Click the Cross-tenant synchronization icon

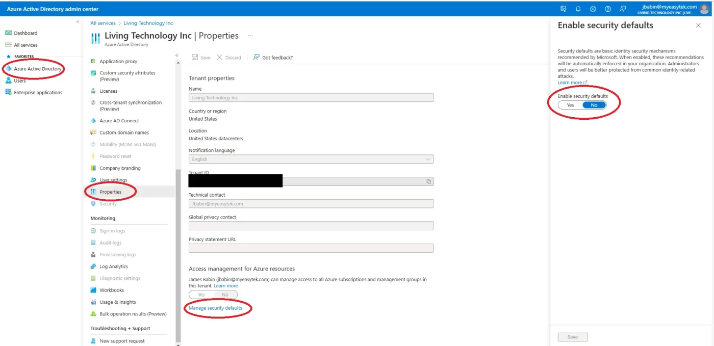(x=93, y=102)
